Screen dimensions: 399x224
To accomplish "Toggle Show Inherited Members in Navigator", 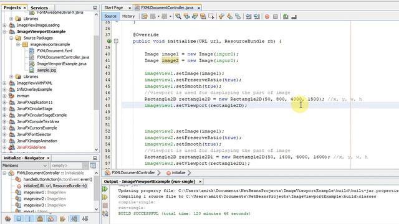I will pos(8,218).
